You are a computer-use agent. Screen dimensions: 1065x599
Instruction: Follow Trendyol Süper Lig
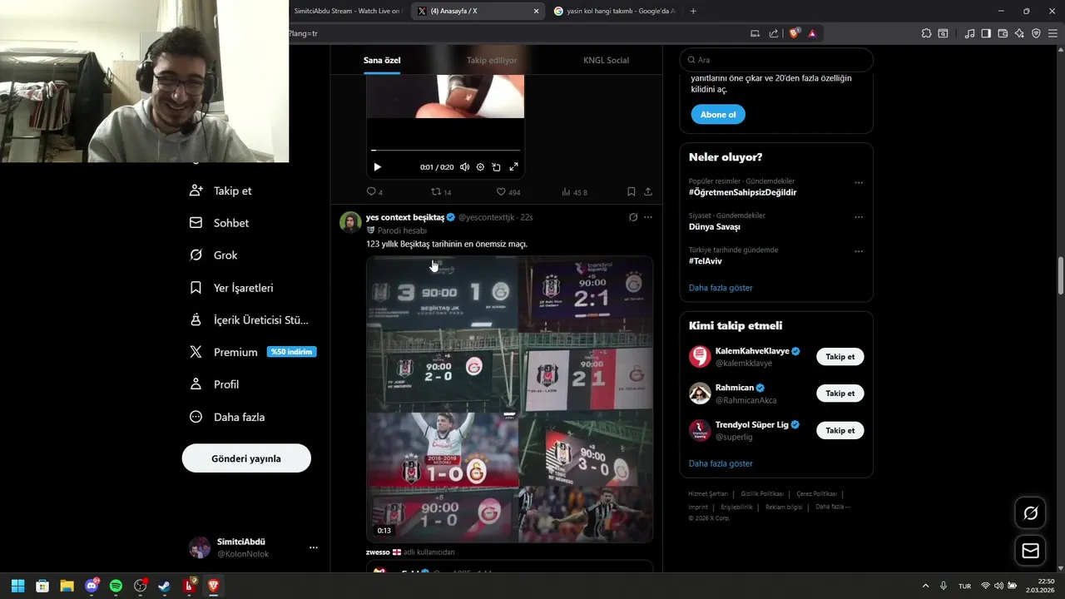840,430
